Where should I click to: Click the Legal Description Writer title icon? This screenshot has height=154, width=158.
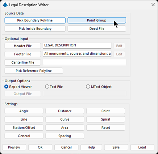[x=5, y=5]
